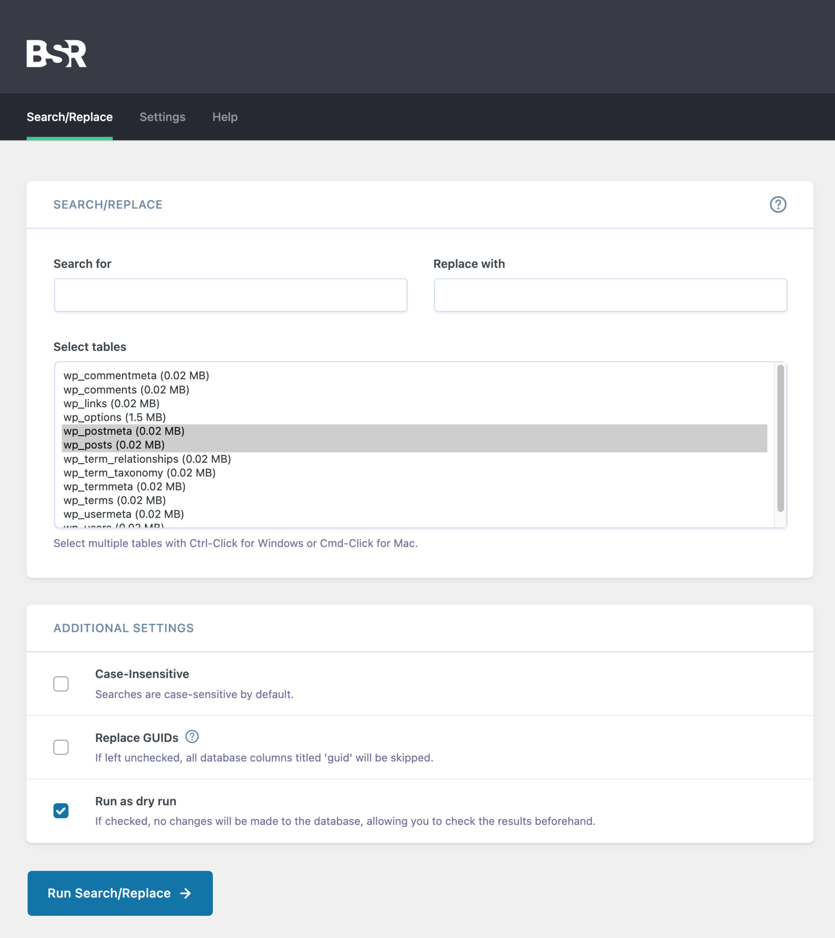Switch to the Settings tab
The image size is (835, 938).
(162, 117)
